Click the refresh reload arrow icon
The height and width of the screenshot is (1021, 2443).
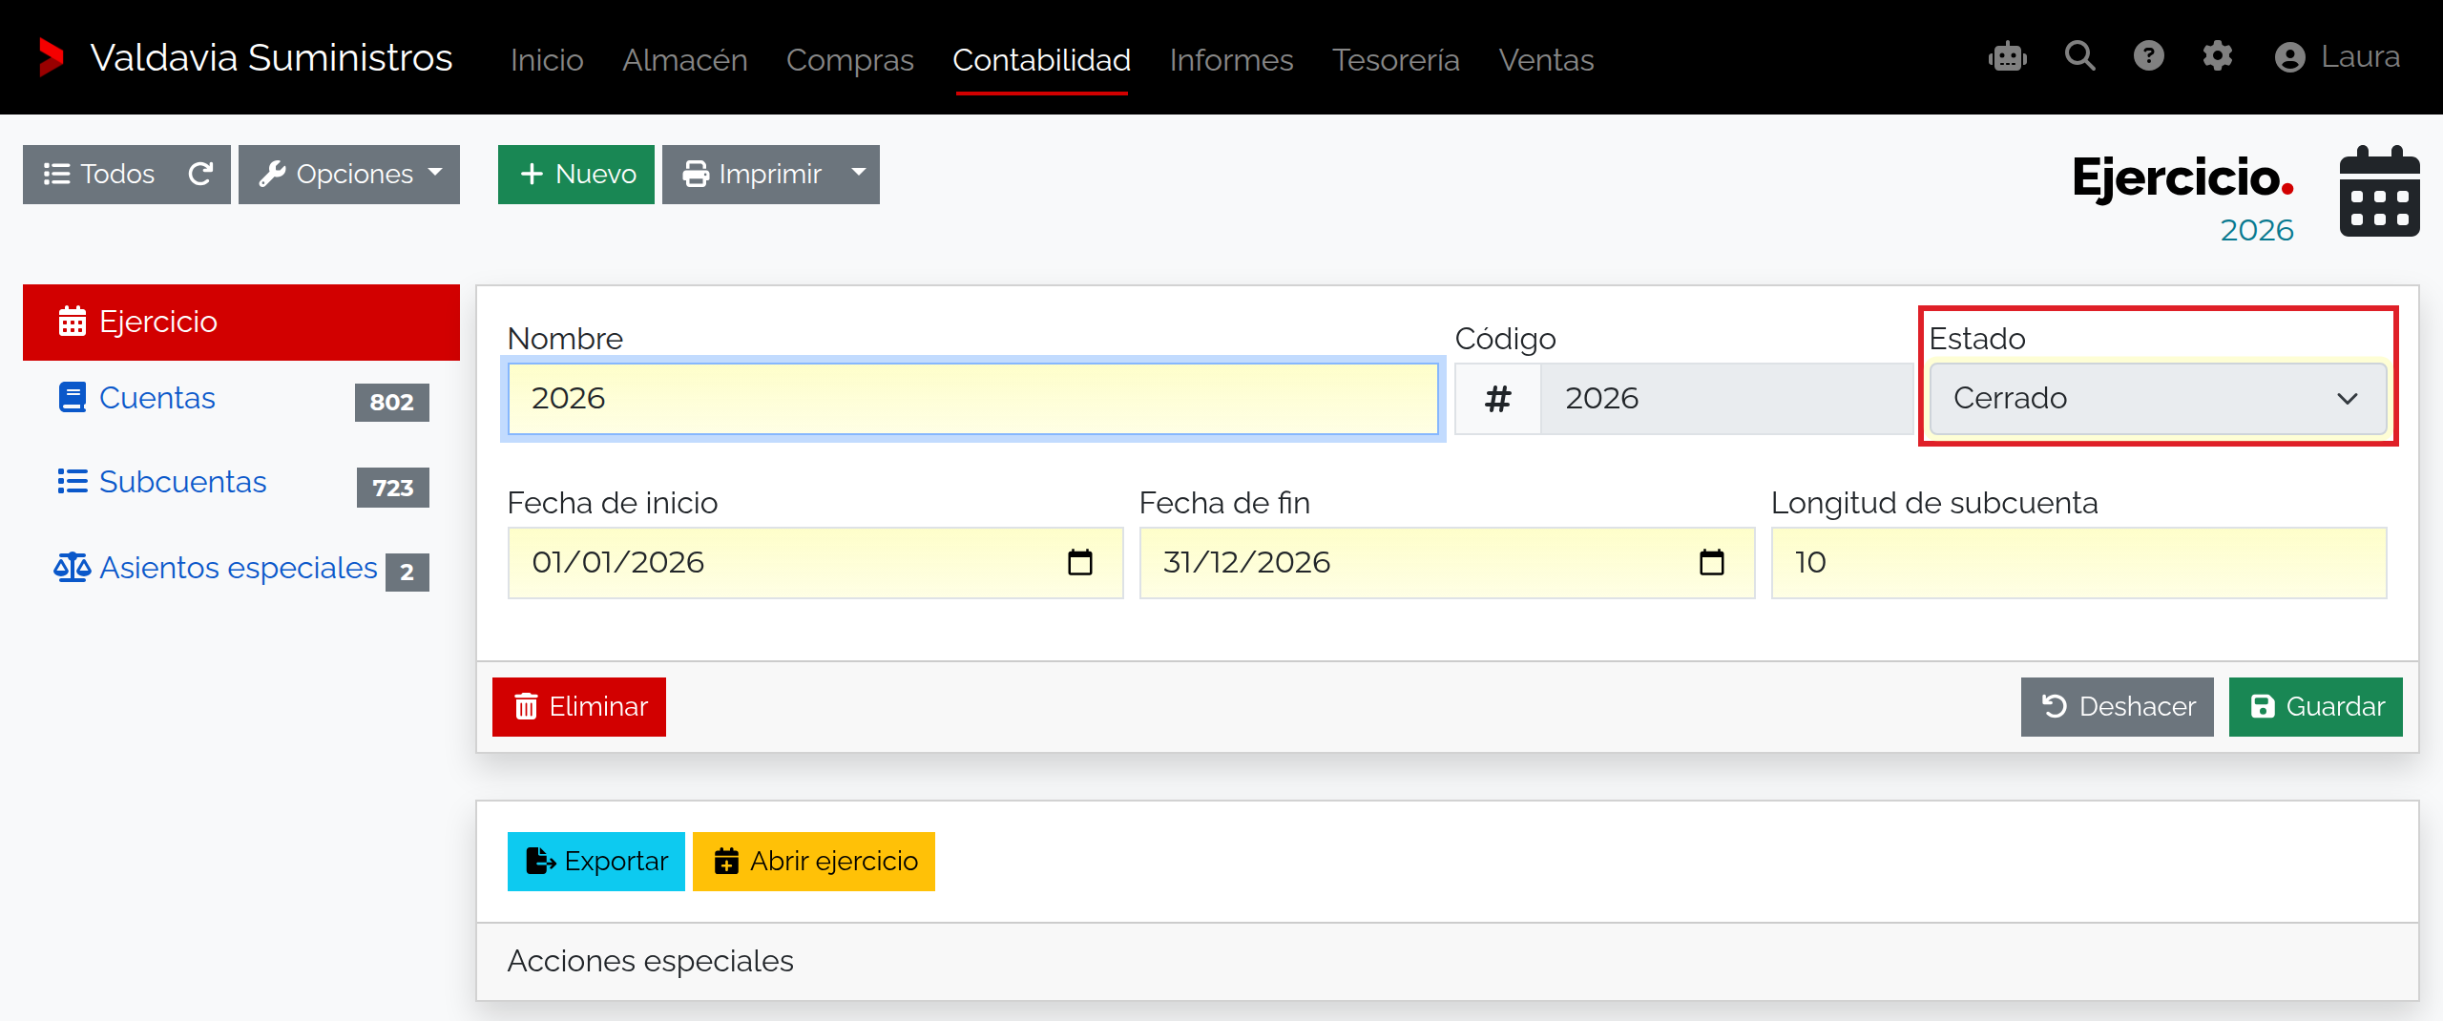tap(200, 174)
